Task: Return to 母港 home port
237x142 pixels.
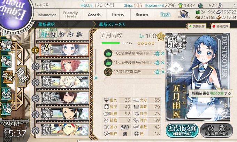Action: (x=22, y=76)
